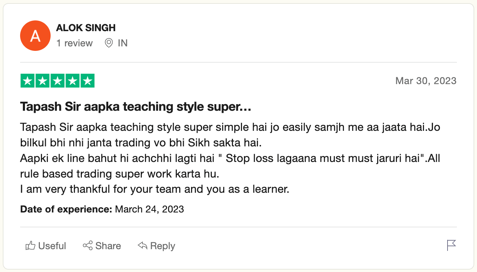Flag this review with the flag icon
The width and height of the screenshot is (477, 272).
(x=451, y=245)
